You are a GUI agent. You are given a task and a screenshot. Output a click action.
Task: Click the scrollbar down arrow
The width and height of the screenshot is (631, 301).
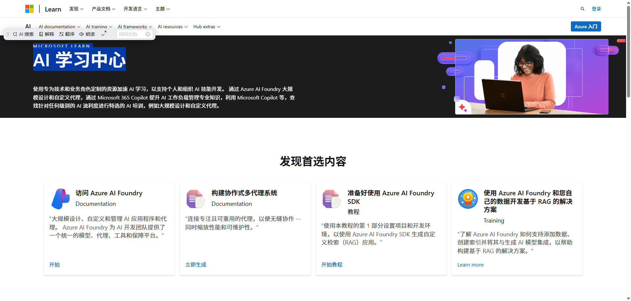[628, 298]
